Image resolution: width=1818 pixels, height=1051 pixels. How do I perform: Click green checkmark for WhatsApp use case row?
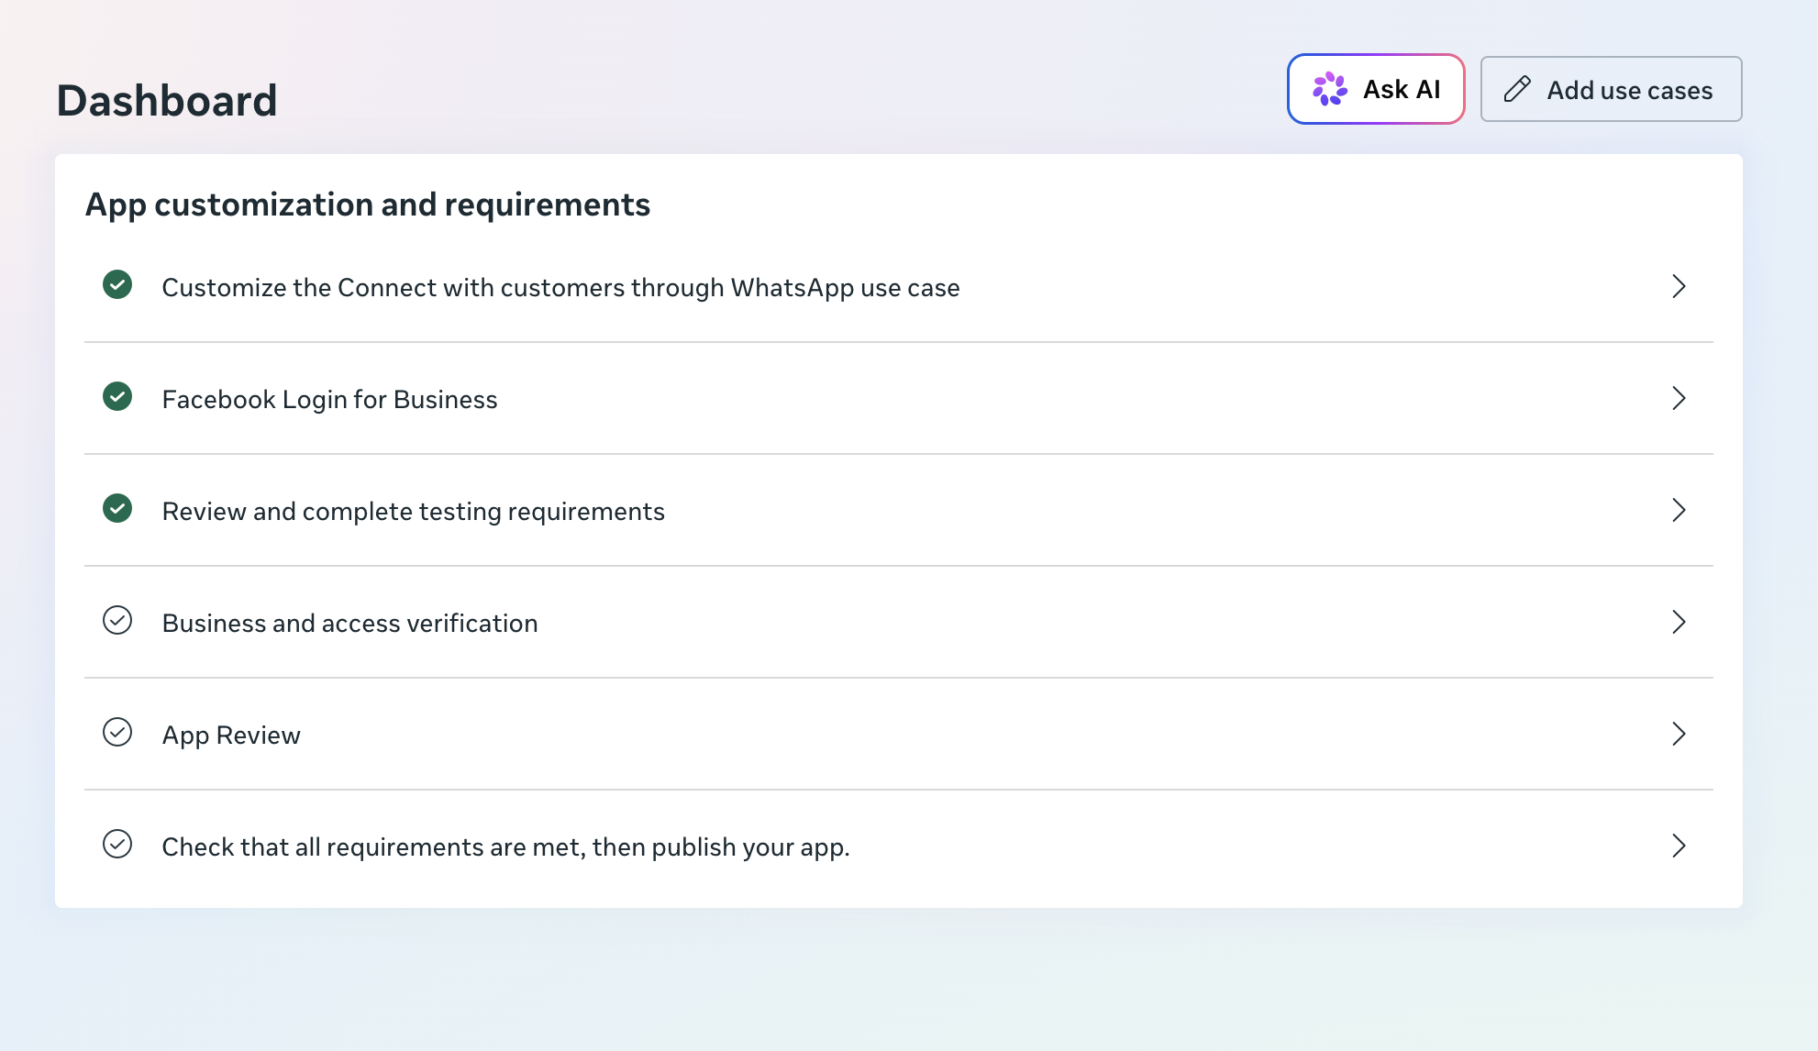[117, 285]
